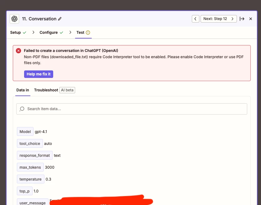Click the top_p label
The height and width of the screenshot is (205, 261).
(x=25, y=191)
